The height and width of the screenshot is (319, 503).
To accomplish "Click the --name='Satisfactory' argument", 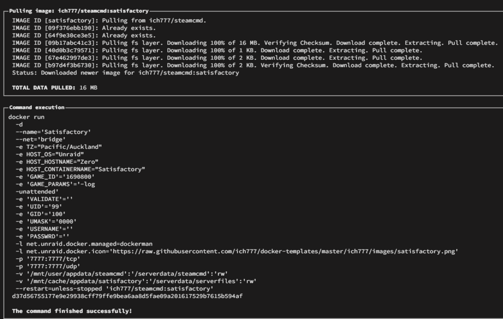I will pyautogui.click(x=53, y=132).
